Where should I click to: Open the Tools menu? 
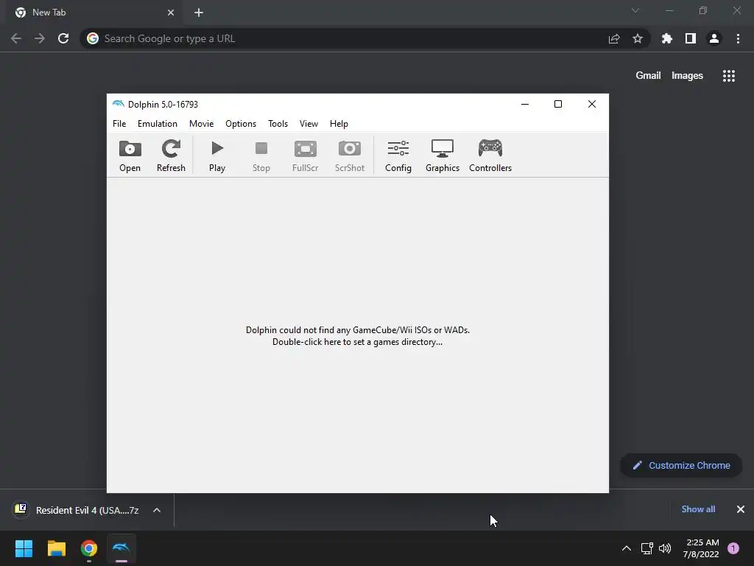pos(278,124)
